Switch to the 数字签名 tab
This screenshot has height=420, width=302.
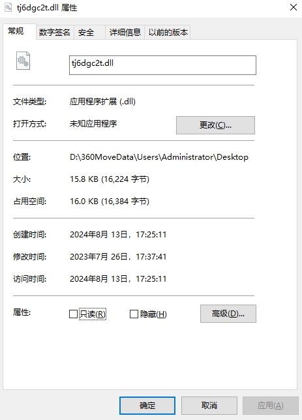coord(55,33)
